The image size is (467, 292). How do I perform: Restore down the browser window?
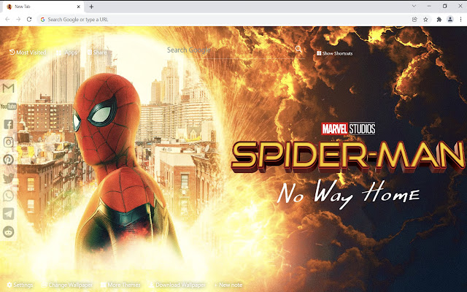[x=444, y=6]
